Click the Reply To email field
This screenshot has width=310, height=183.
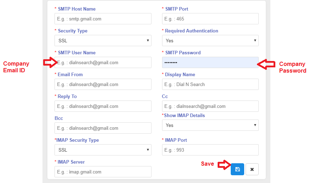(x=103, y=106)
